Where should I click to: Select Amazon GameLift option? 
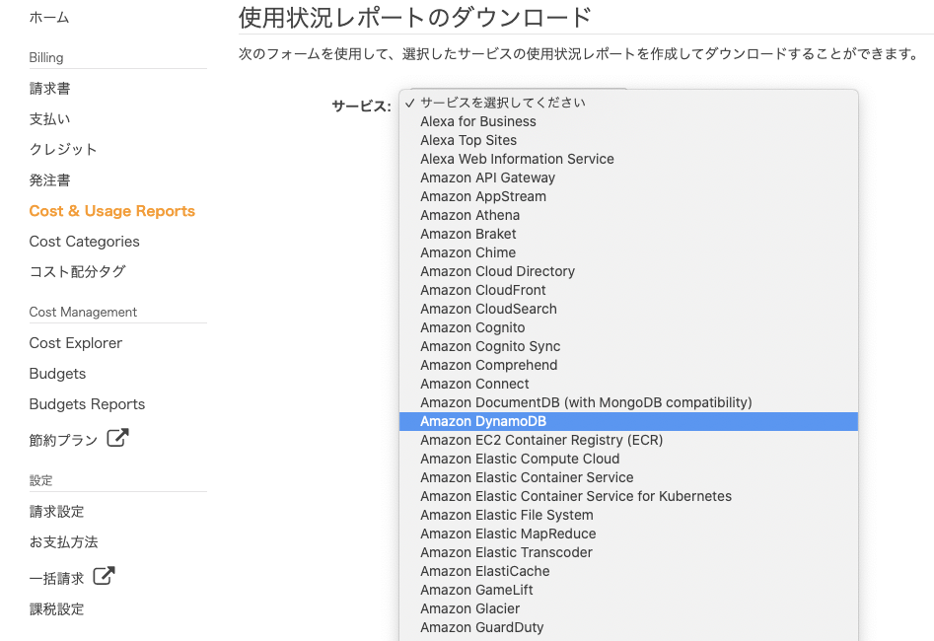click(x=628, y=591)
